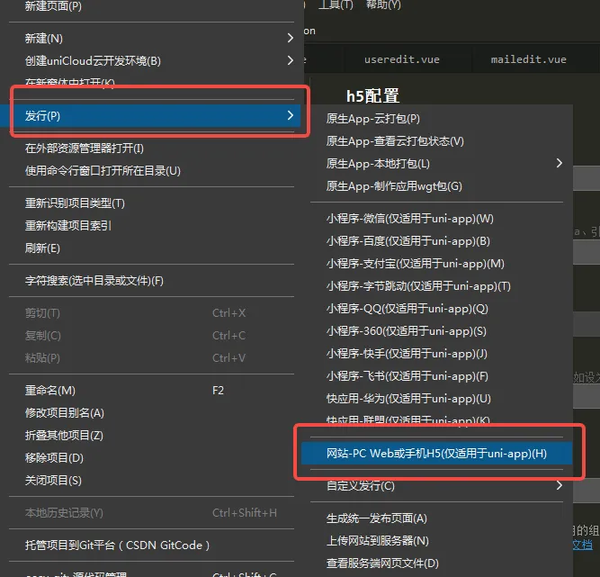Click arrow beside 自定义发行(C)
This screenshot has width=600, height=577.
tap(559, 485)
